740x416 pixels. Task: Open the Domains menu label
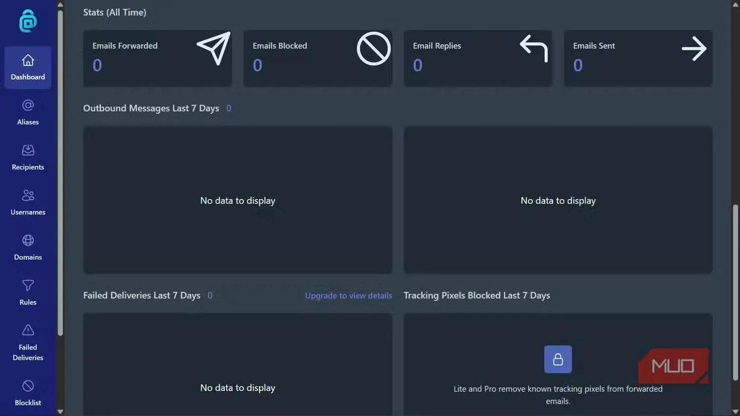pos(28,257)
